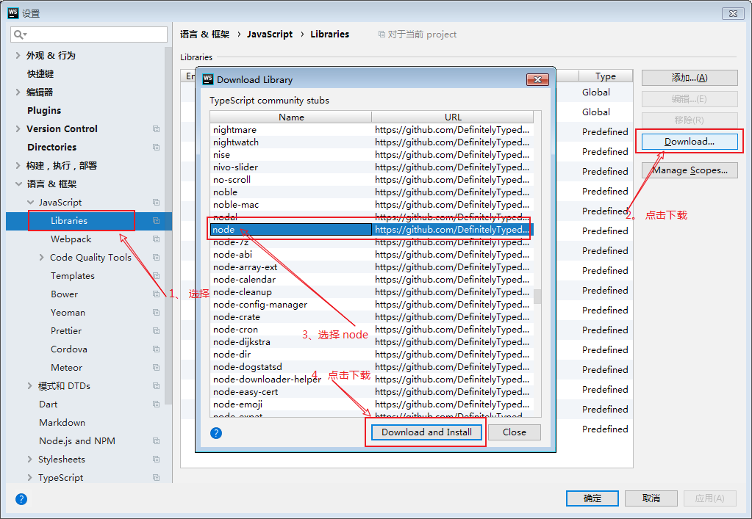Cancel settings with the 取消 button
The width and height of the screenshot is (752, 519).
(x=651, y=498)
